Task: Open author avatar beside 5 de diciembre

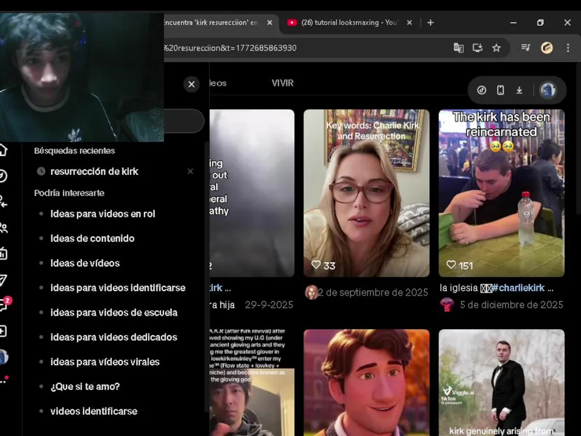Action: click(447, 305)
